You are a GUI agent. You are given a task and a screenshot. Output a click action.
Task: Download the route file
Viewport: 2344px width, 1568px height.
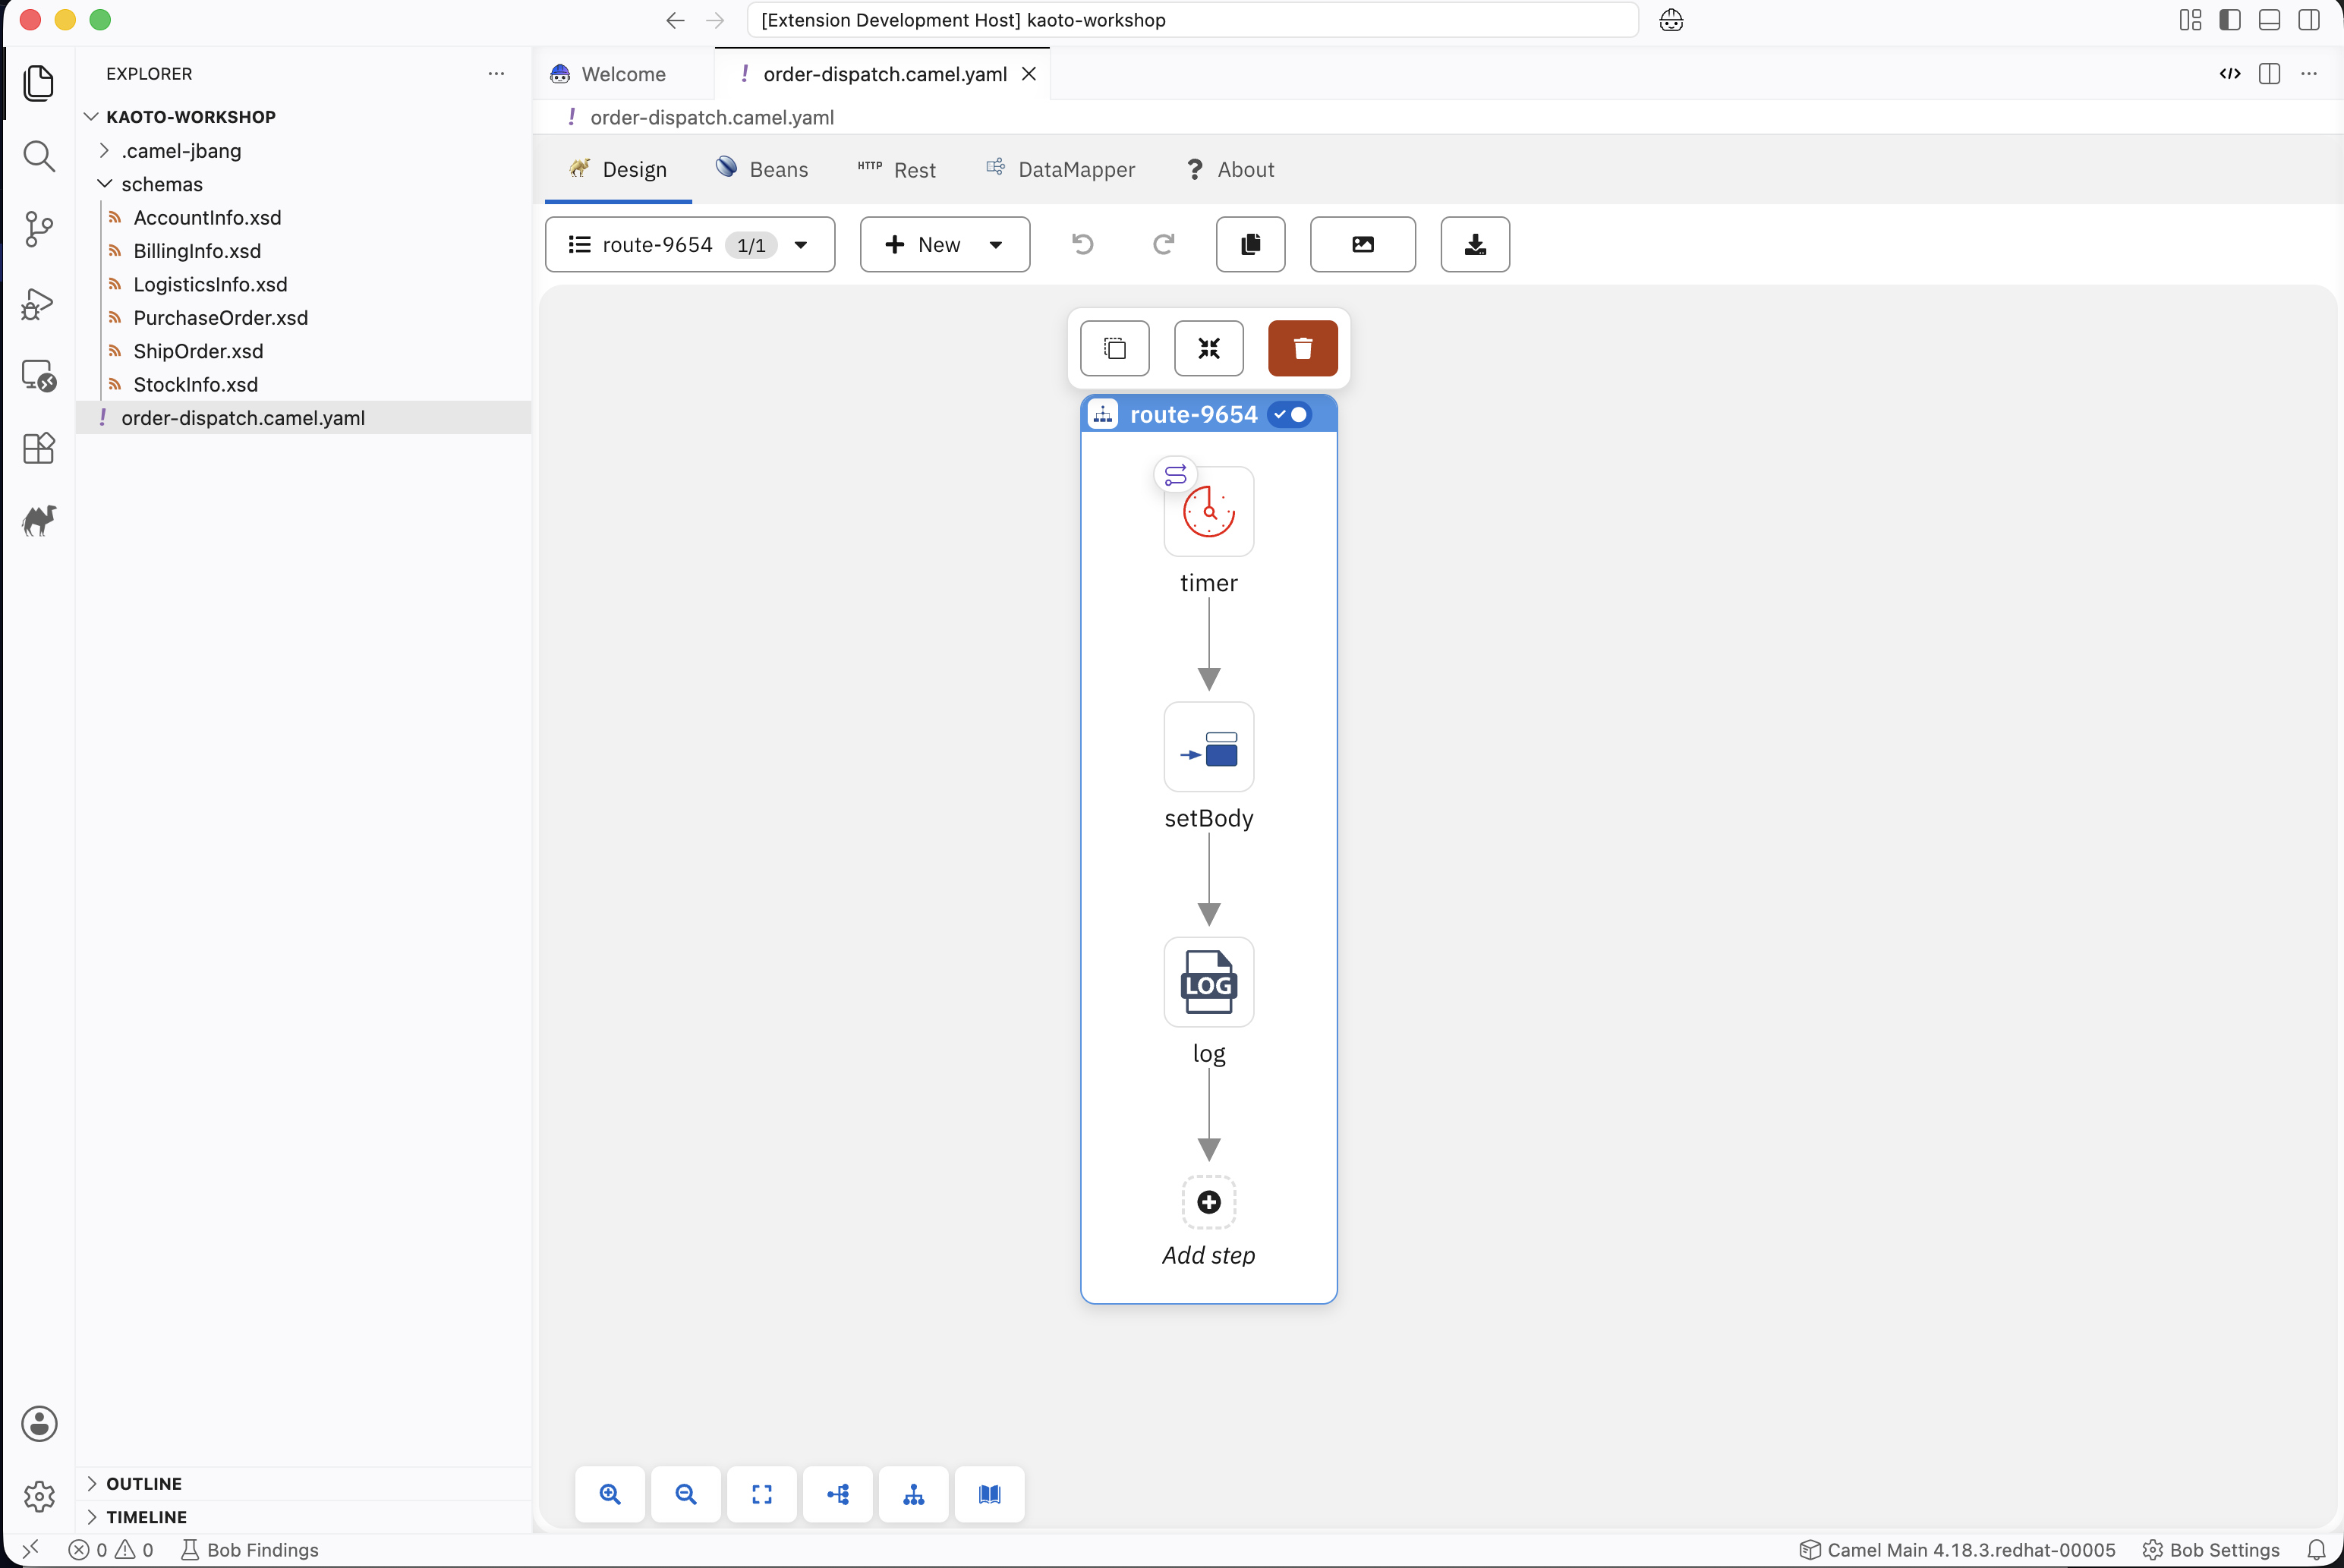point(1474,244)
